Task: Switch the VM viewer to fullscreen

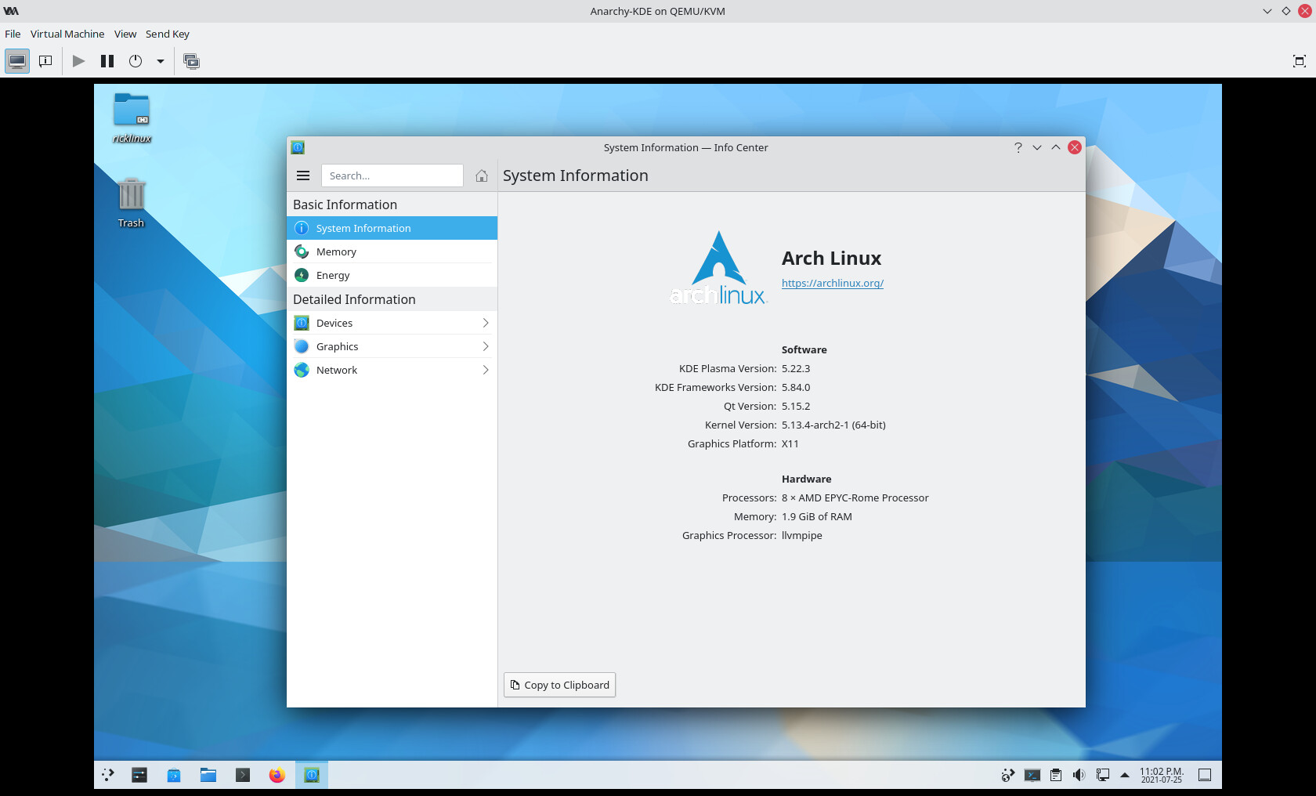Action: [1299, 61]
